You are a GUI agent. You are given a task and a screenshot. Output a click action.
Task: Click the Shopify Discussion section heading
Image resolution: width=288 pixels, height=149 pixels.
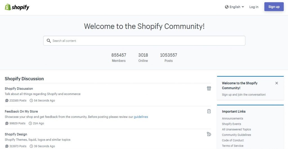click(x=24, y=79)
